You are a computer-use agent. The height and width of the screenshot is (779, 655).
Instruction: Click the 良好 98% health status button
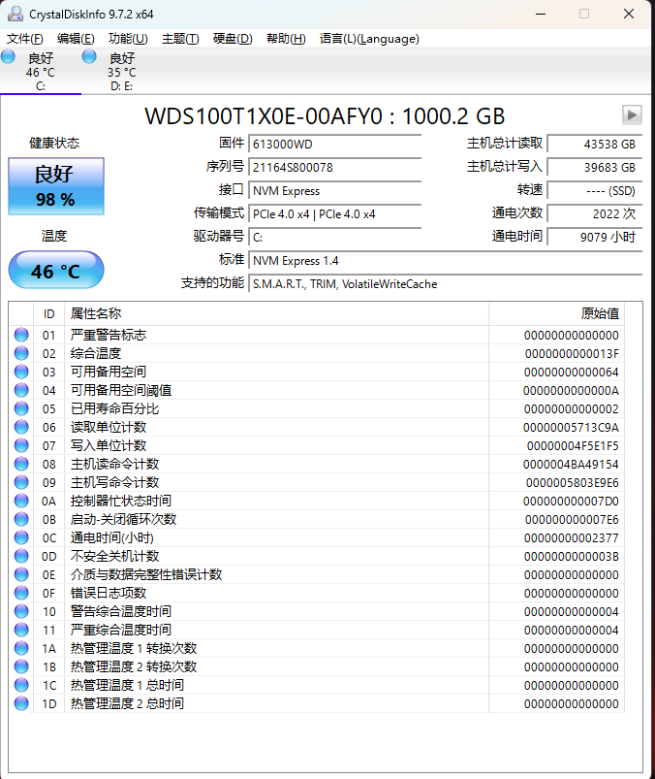pyautogui.click(x=55, y=186)
